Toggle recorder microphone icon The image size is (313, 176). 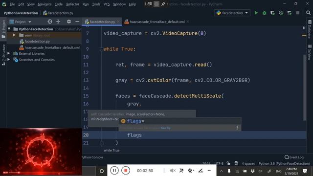181,171
